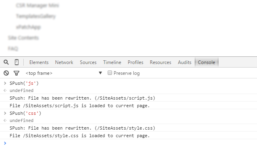The image size is (257, 160).
Task: Open the Sources tab
Action: [88, 62]
